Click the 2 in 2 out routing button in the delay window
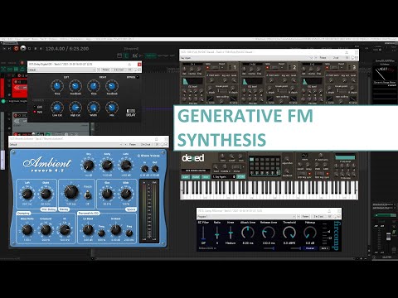 (119, 70)
